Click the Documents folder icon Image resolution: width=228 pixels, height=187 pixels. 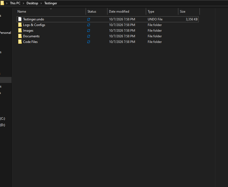pyautogui.click(x=20, y=36)
